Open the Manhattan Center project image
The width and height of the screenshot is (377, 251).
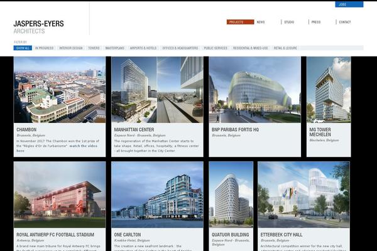tap(157, 90)
